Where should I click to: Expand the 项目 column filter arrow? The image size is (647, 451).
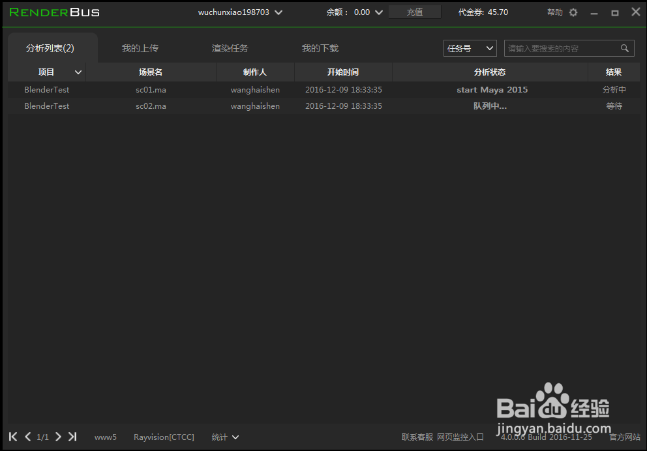[78, 72]
